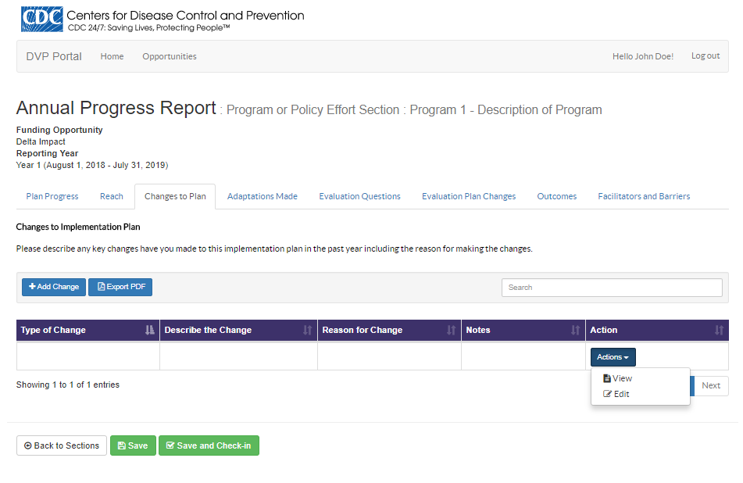This screenshot has height=483, width=743.
Task: Sort by Type of Change column icon
Action: click(150, 331)
